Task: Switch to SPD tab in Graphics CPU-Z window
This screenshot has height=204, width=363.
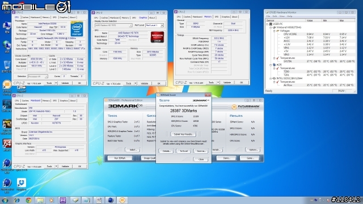Action: [x=134, y=18]
